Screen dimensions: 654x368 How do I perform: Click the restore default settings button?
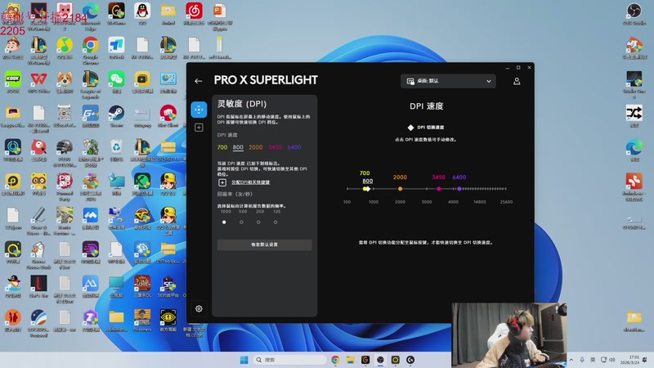264,245
